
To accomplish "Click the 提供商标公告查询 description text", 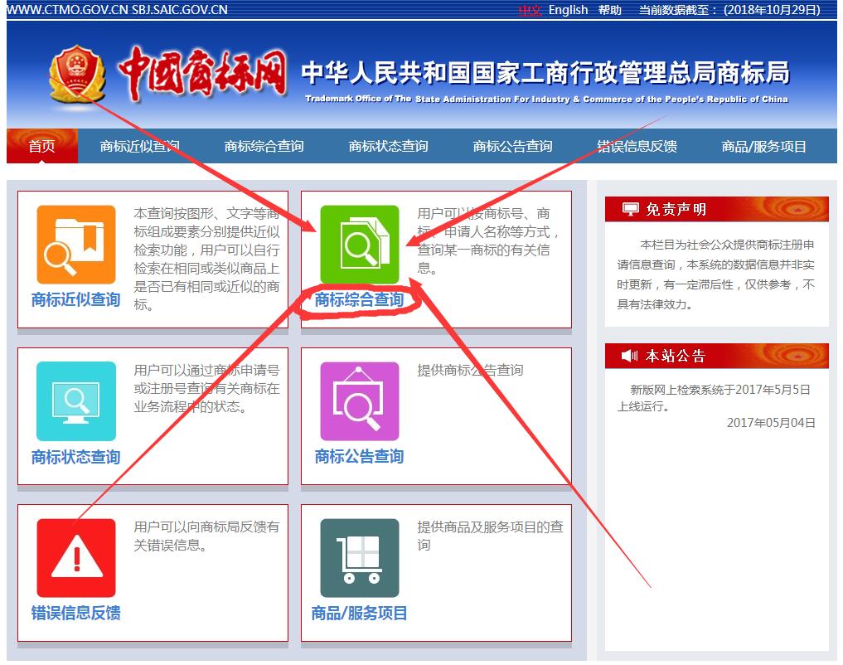I will (471, 370).
